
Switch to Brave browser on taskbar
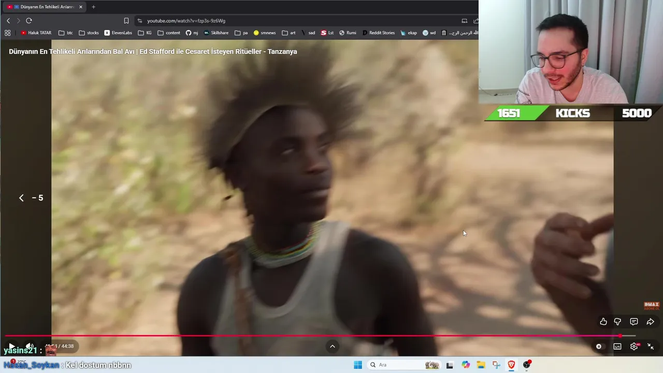[511, 365]
